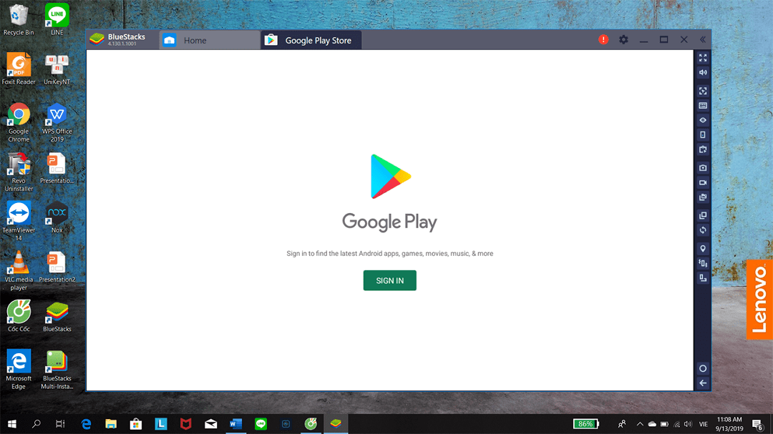This screenshot has width=773, height=434.
Task: Select the Google Play Store tab
Action: point(311,41)
